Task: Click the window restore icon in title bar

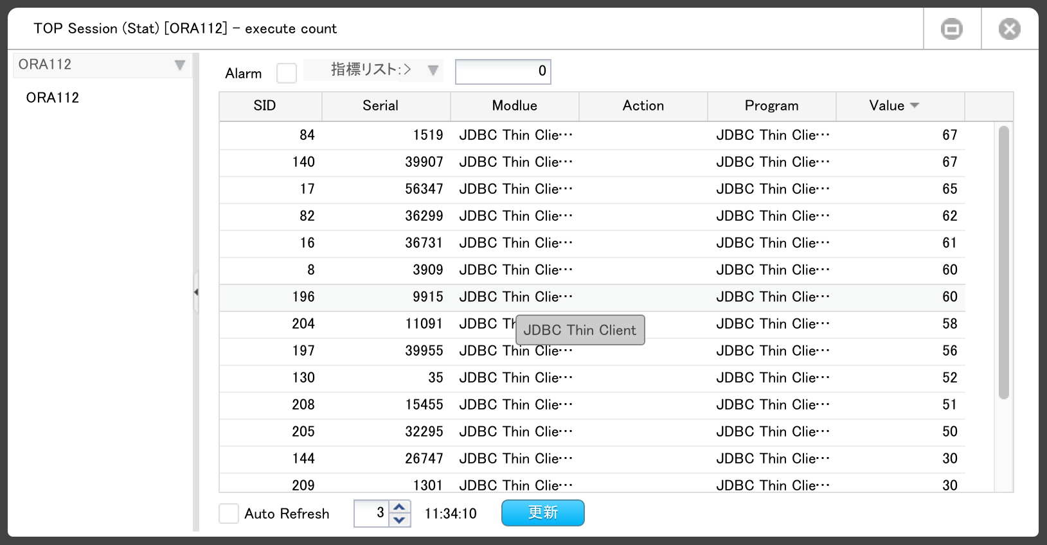Action: point(952,29)
